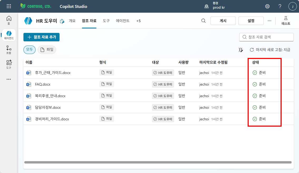Click the 파일 type badge in FAQ.docx row

[x=107, y=84]
